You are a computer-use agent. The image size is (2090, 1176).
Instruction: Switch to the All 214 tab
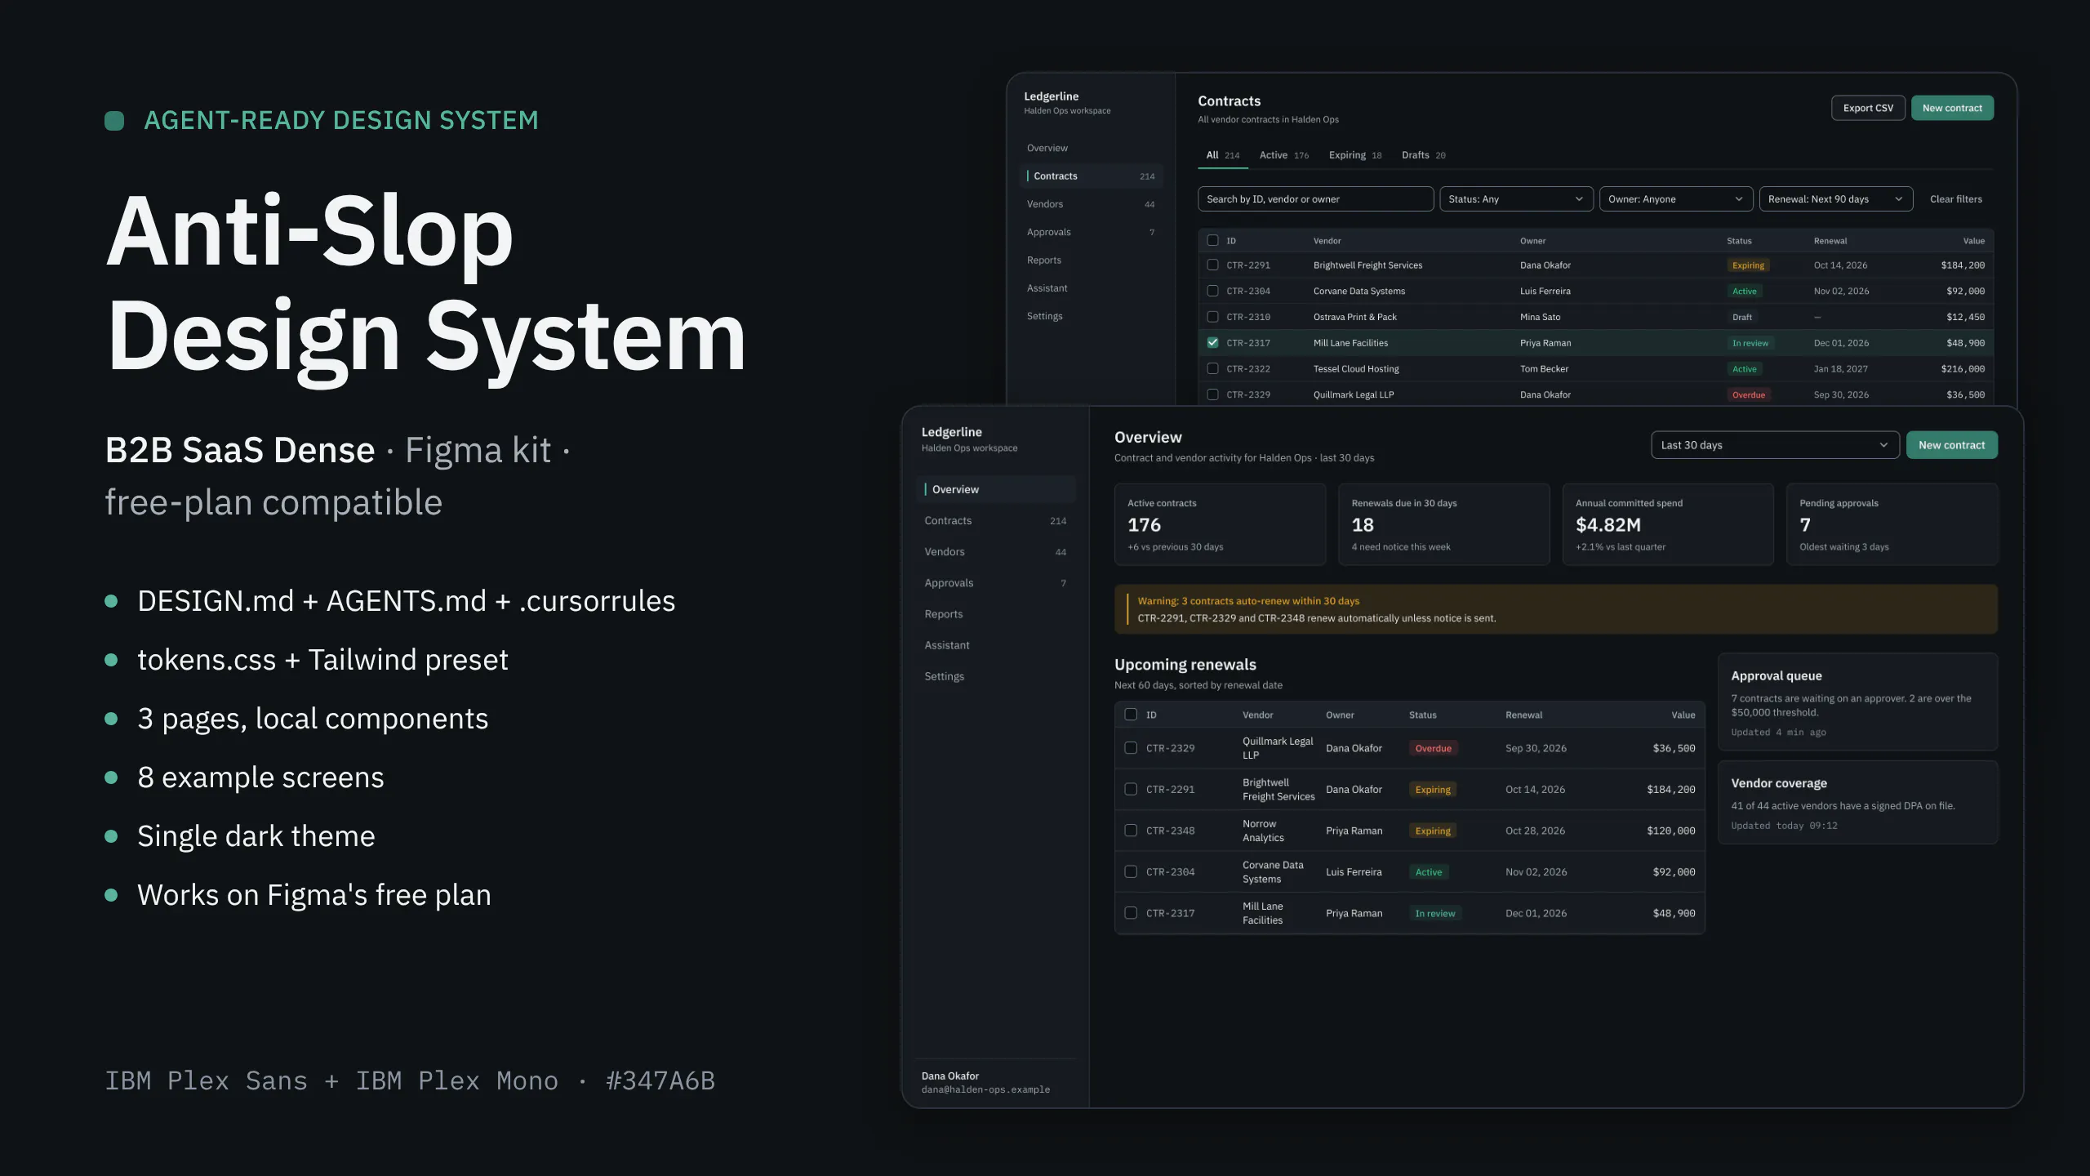coord(1223,155)
